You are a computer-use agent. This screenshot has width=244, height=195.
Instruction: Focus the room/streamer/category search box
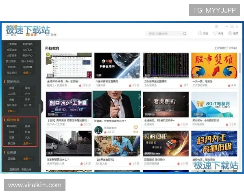[x=166, y=33]
